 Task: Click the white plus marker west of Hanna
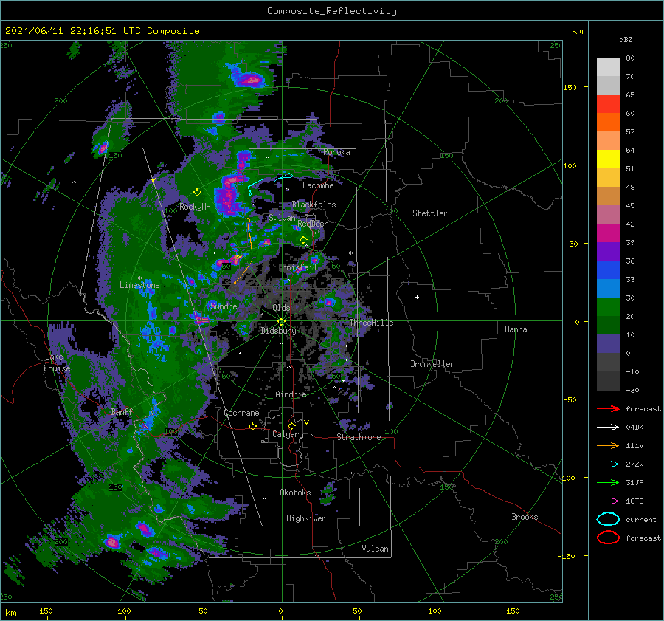point(417,297)
